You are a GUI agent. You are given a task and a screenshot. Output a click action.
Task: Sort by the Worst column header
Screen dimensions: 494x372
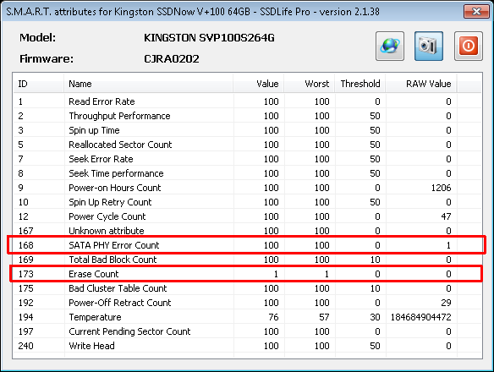[309, 84]
